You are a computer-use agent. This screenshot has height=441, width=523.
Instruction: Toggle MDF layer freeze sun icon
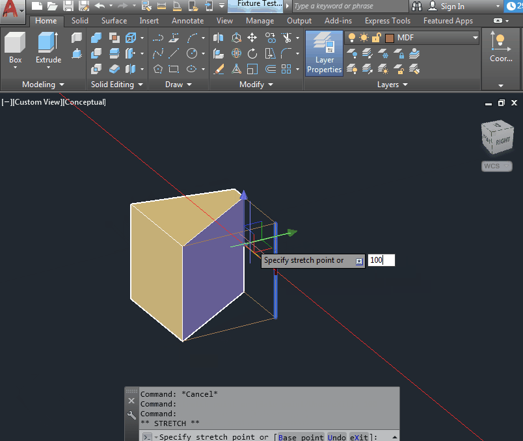[364, 38]
